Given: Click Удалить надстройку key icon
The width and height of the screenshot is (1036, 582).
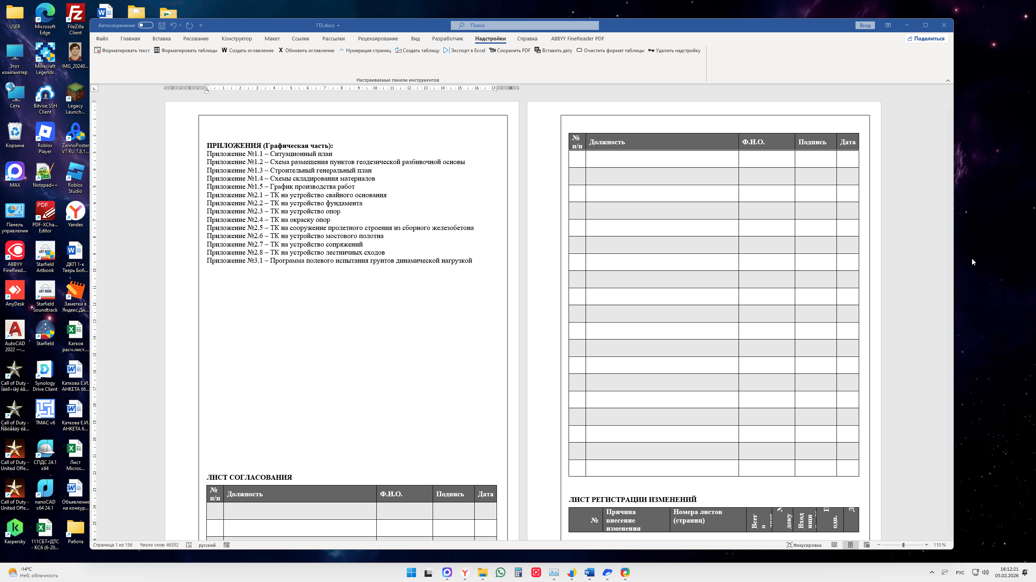Looking at the screenshot, I should 651,51.
